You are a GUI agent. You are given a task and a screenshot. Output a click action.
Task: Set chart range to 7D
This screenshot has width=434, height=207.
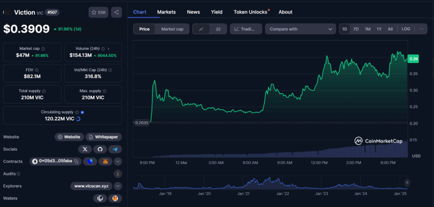pyautogui.click(x=356, y=29)
